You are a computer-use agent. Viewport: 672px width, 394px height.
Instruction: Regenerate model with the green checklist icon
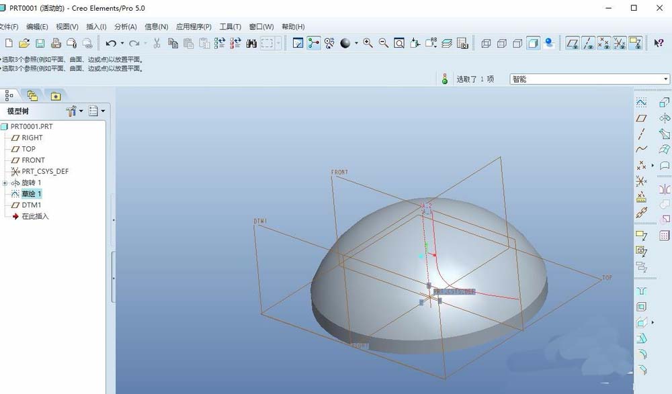click(x=220, y=43)
